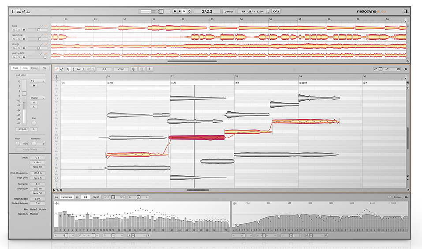Viewport: 422px width, 249px height.
Task: Open the treble clef scale dropdown
Action: pyautogui.click(x=57, y=77)
